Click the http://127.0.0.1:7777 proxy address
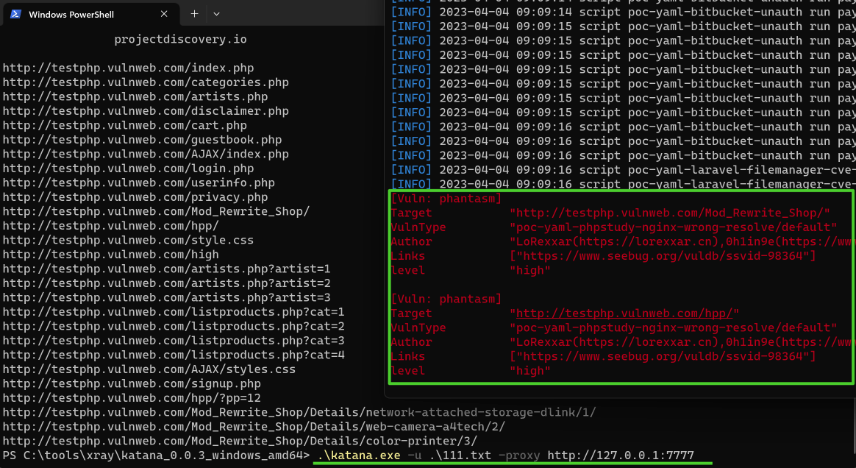This screenshot has width=856, height=468. 621,455
